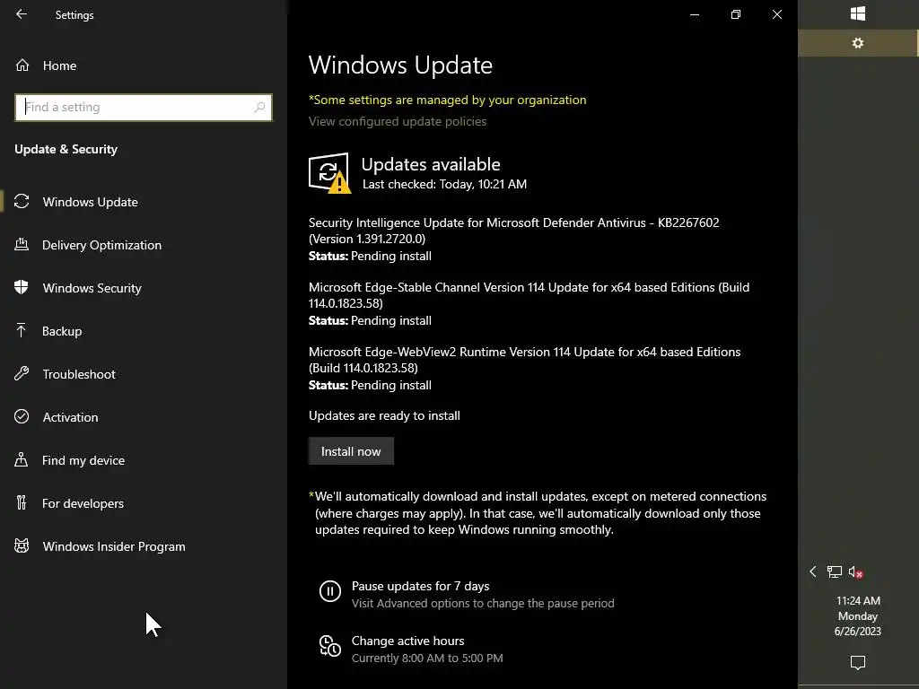Image resolution: width=919 pixels, height=689 pixels.
Task: Click the Change active hours clock icon
Action: [x=330, y=646]
